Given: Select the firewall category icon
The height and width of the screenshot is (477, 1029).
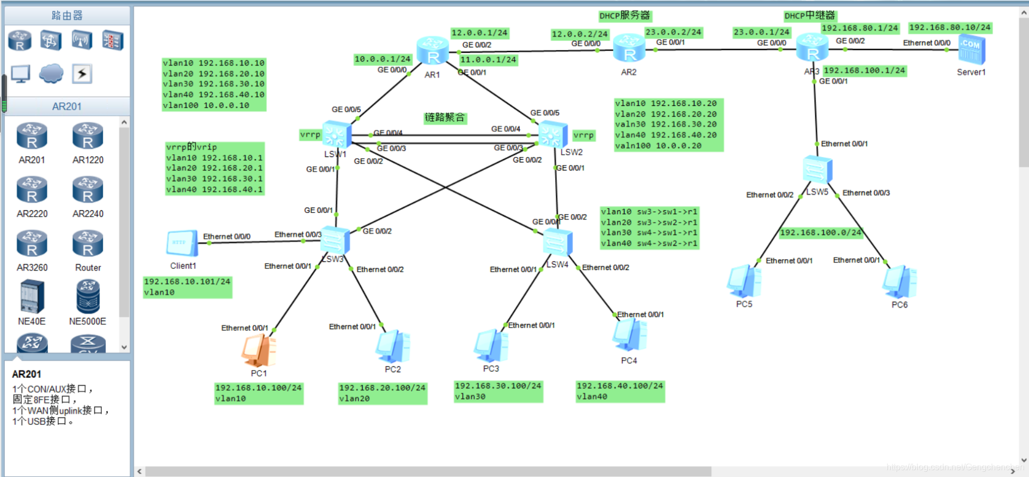Looking at the screenshot, I should [113, 41].
